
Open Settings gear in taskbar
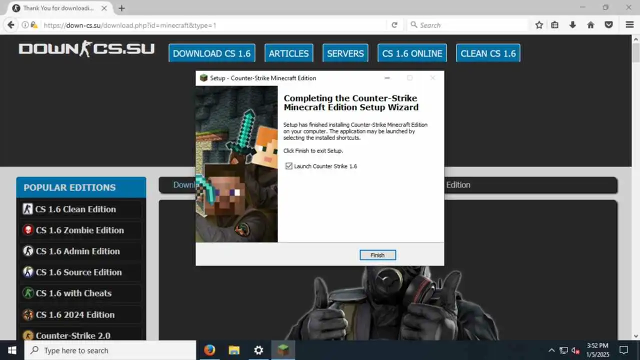258,350
